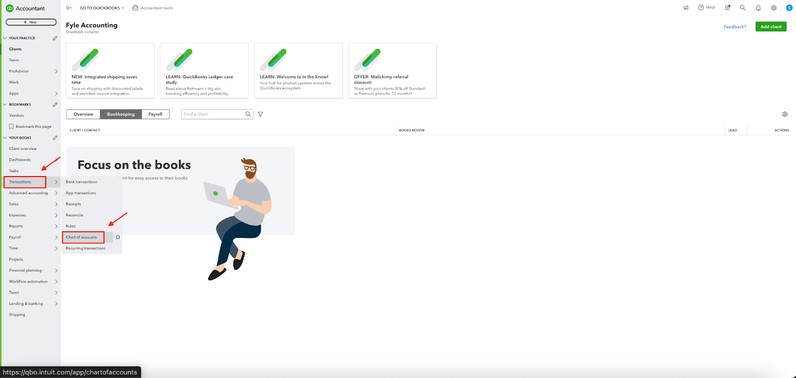Select Rules in Transactions submenu
796x378 pixels.
click(x=71, y=226)
